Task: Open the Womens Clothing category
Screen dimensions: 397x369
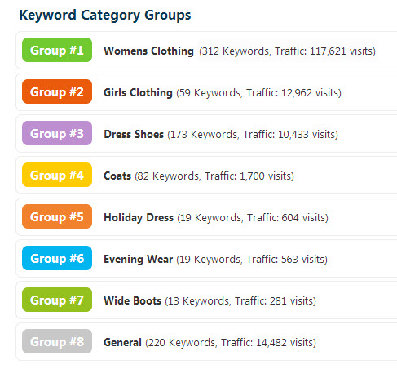Action: click(x=148, y=51)
